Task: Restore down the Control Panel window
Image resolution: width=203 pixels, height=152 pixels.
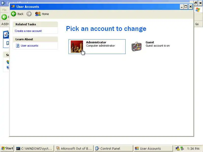Action: (x=196, y=3)
